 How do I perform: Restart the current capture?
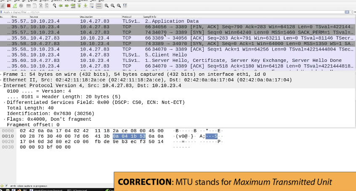pyautogui.click(x=14, y=6)
